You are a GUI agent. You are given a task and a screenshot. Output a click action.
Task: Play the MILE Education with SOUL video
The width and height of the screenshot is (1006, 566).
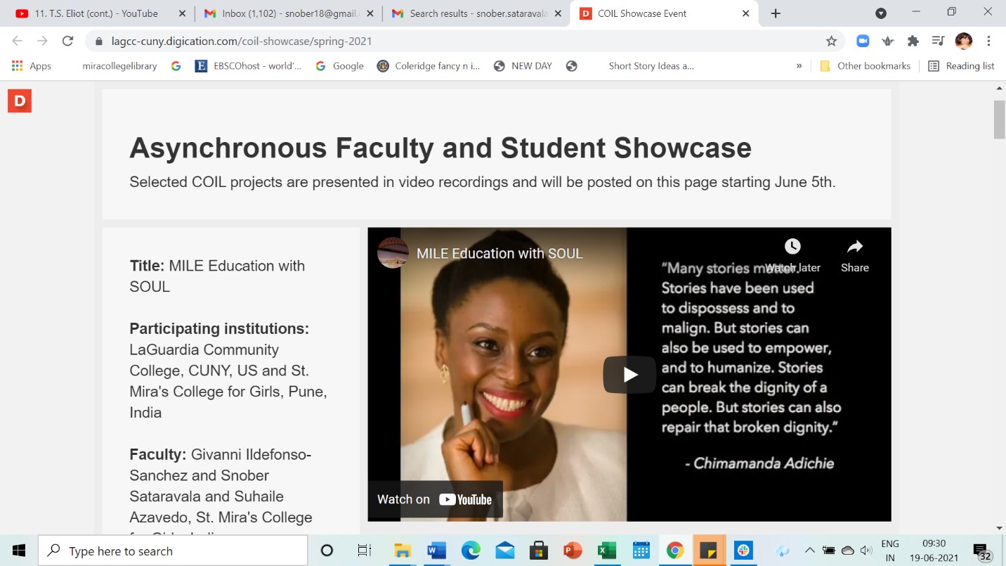coord(629,375)
